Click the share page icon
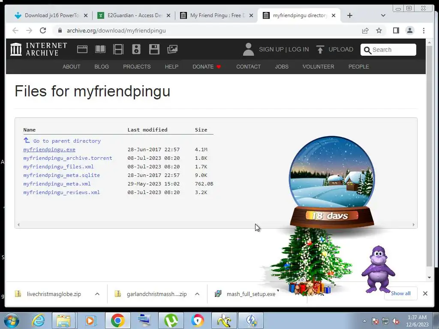The width and height of the screenshot is (439, 329). point(365,30)
